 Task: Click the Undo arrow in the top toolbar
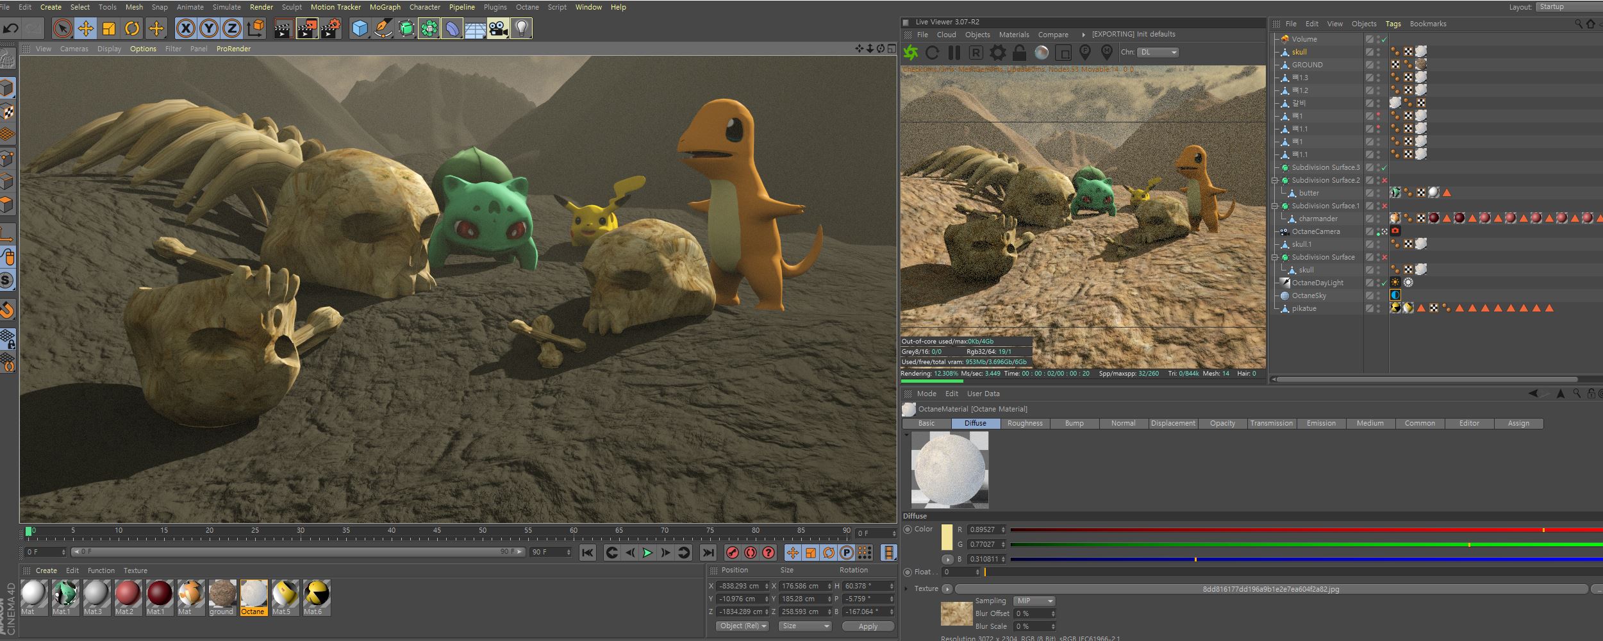(11, 28)
